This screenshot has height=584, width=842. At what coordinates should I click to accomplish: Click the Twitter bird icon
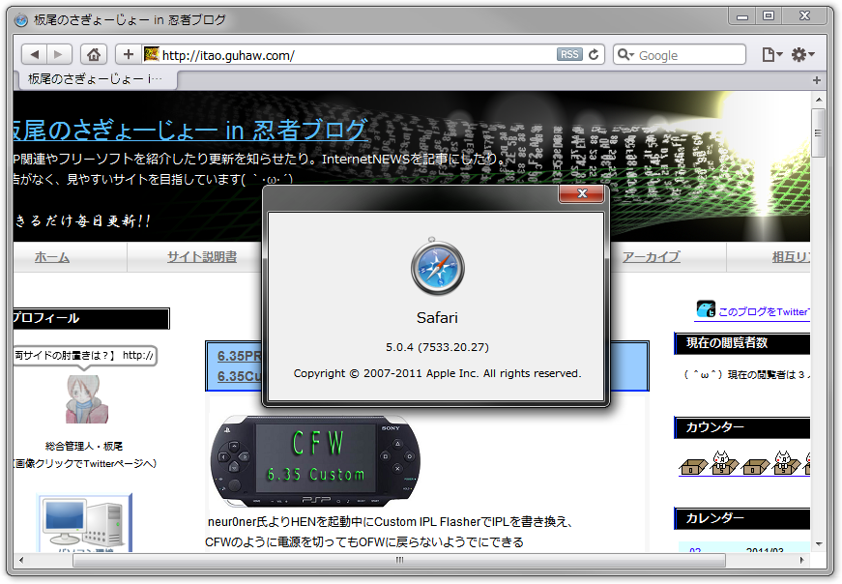coord(706,309)
